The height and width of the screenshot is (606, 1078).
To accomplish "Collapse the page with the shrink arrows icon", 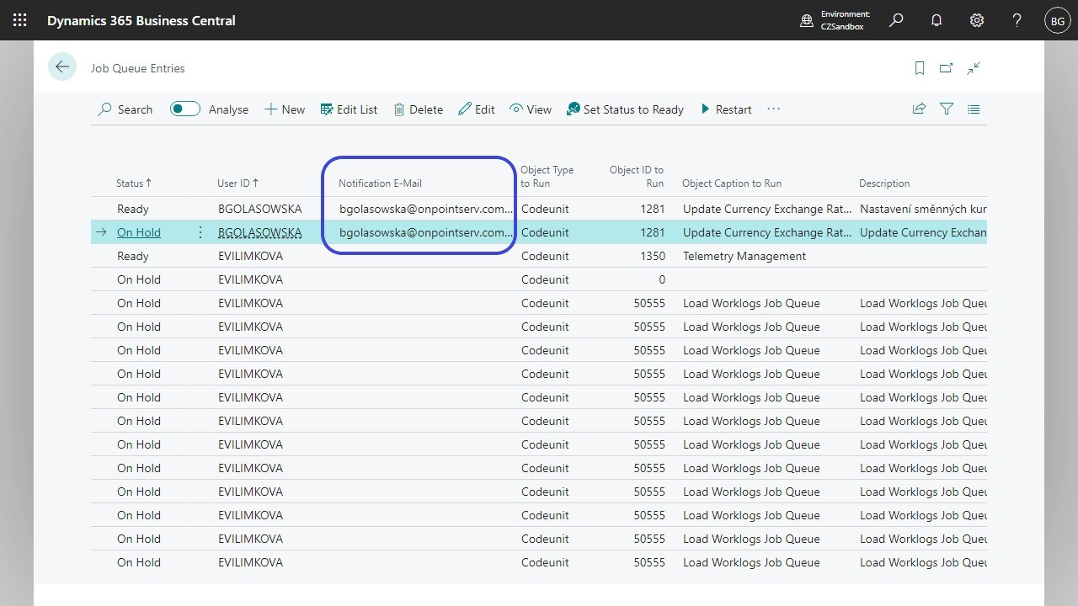I will pos(974,68).
